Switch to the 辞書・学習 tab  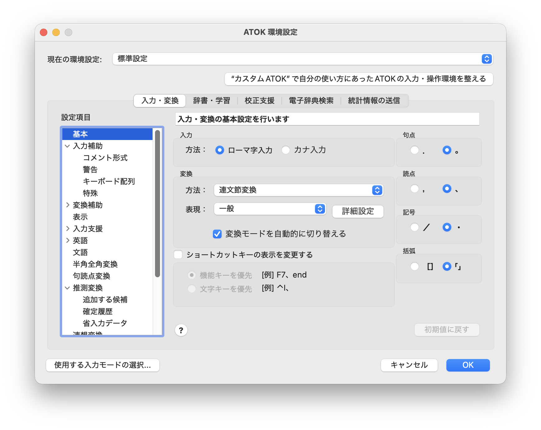coord(211,101)
